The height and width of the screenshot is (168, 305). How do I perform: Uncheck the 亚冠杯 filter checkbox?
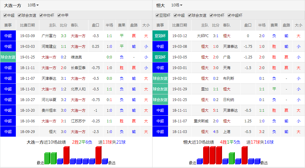tap(157, 15)
